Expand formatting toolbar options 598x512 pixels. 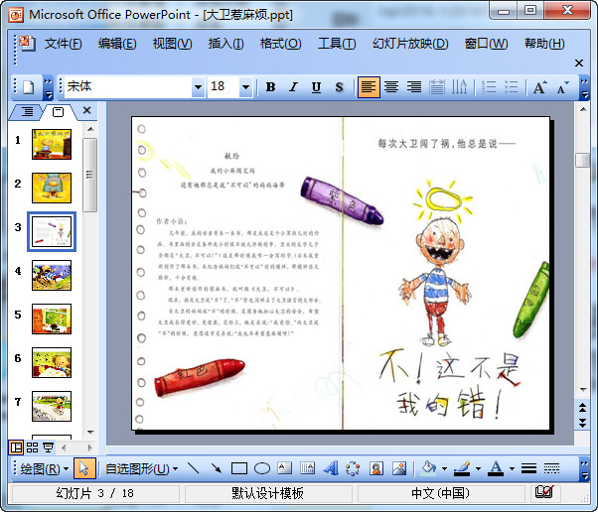[x=584, y=87]
